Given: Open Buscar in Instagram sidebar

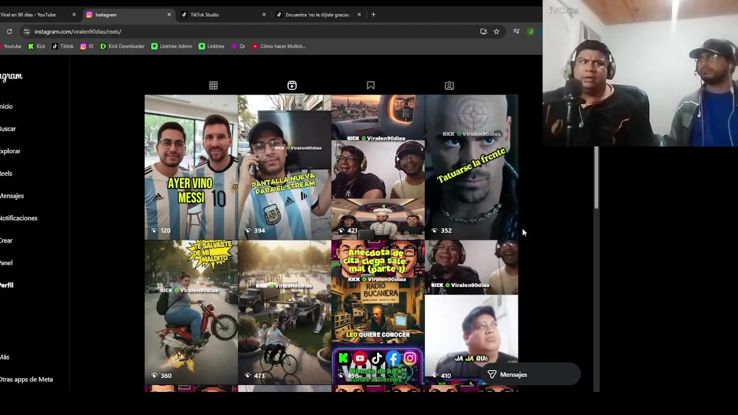Looking at the screenshot, I should pos(8,129).
